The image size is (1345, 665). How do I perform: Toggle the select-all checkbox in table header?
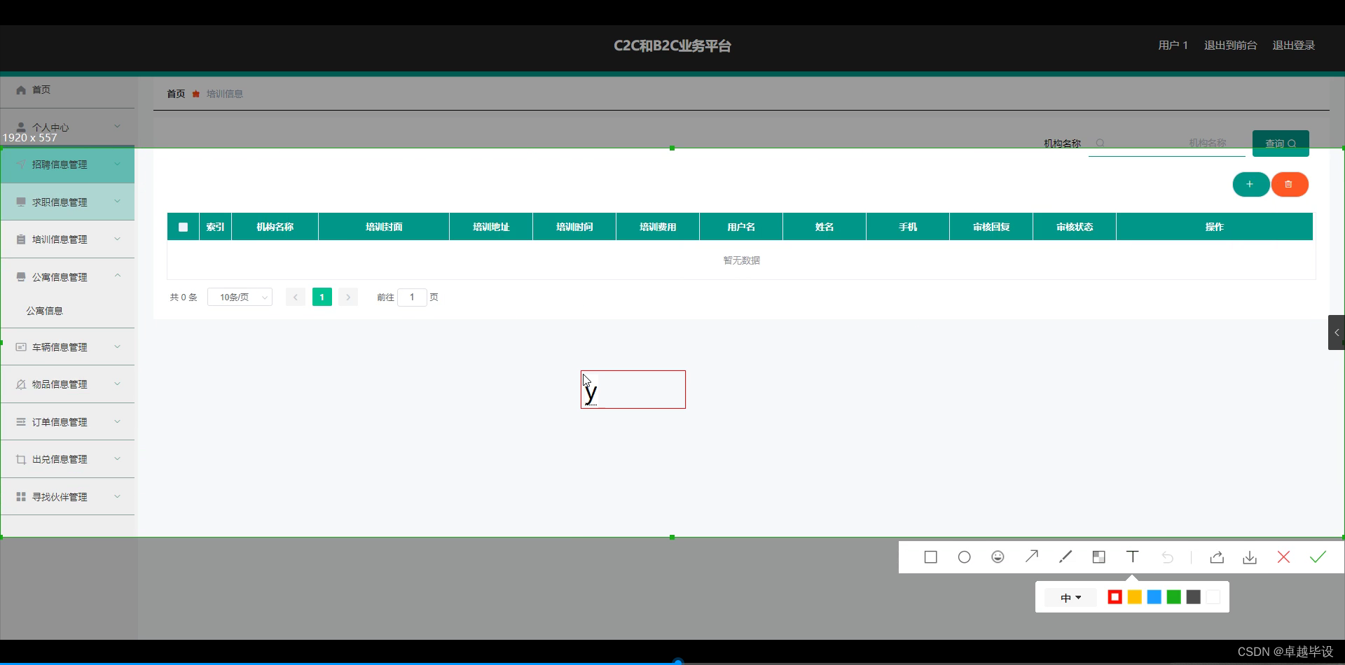(x=183, y=226)
